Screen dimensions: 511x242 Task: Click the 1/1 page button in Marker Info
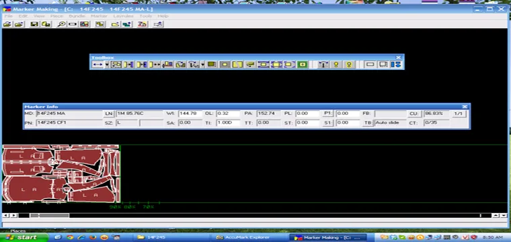(x=459, y=114)
